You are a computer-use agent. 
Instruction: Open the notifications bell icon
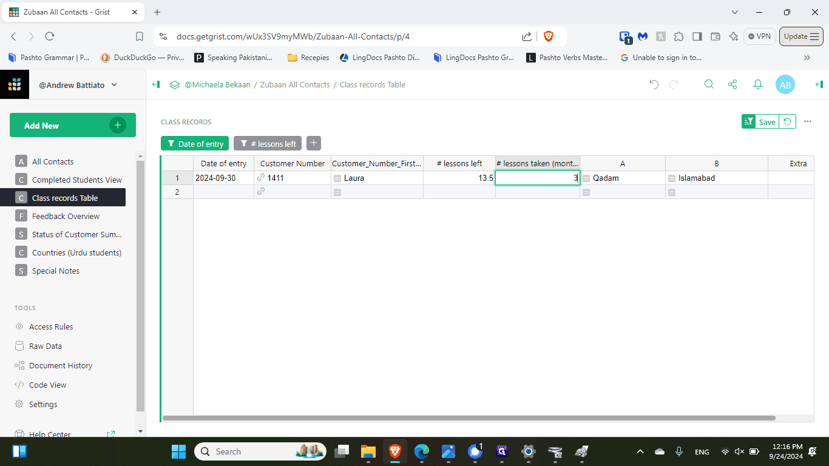pyautogui.click(x=757, y=85)
